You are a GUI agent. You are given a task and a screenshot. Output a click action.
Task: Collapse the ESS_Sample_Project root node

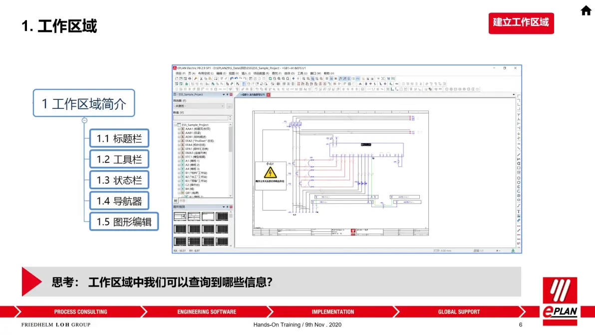coord(175,125)
